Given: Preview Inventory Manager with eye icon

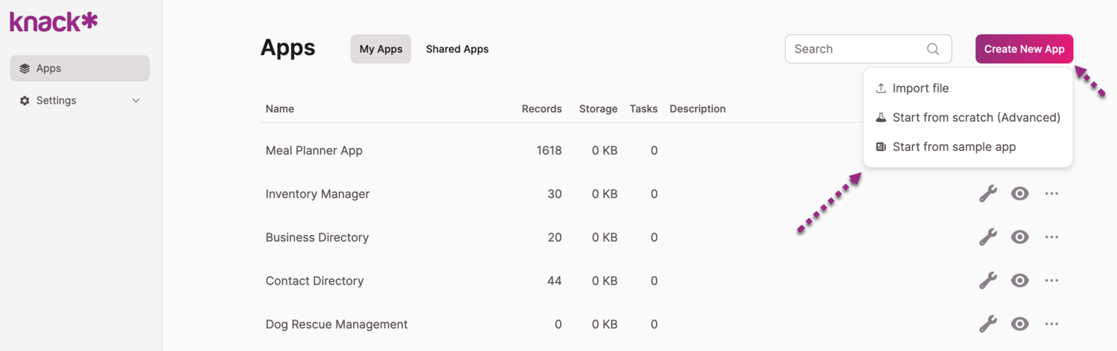Looking at the screenshot, I should tap(1019, 194).
